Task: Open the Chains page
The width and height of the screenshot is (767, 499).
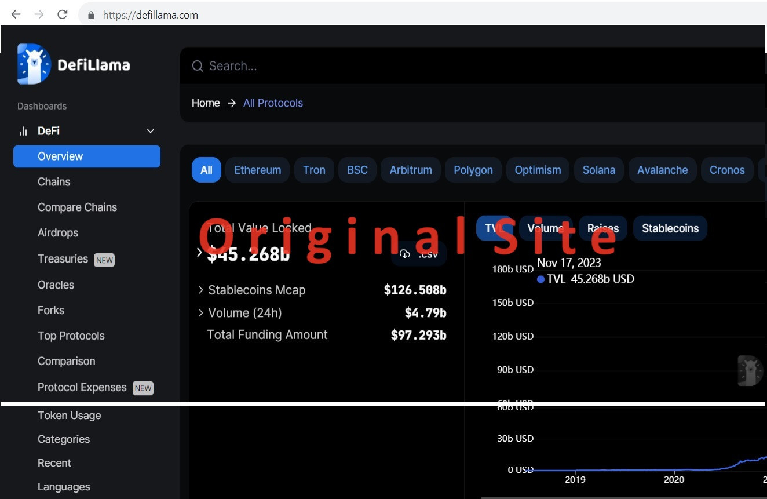Action: [54, 182]
